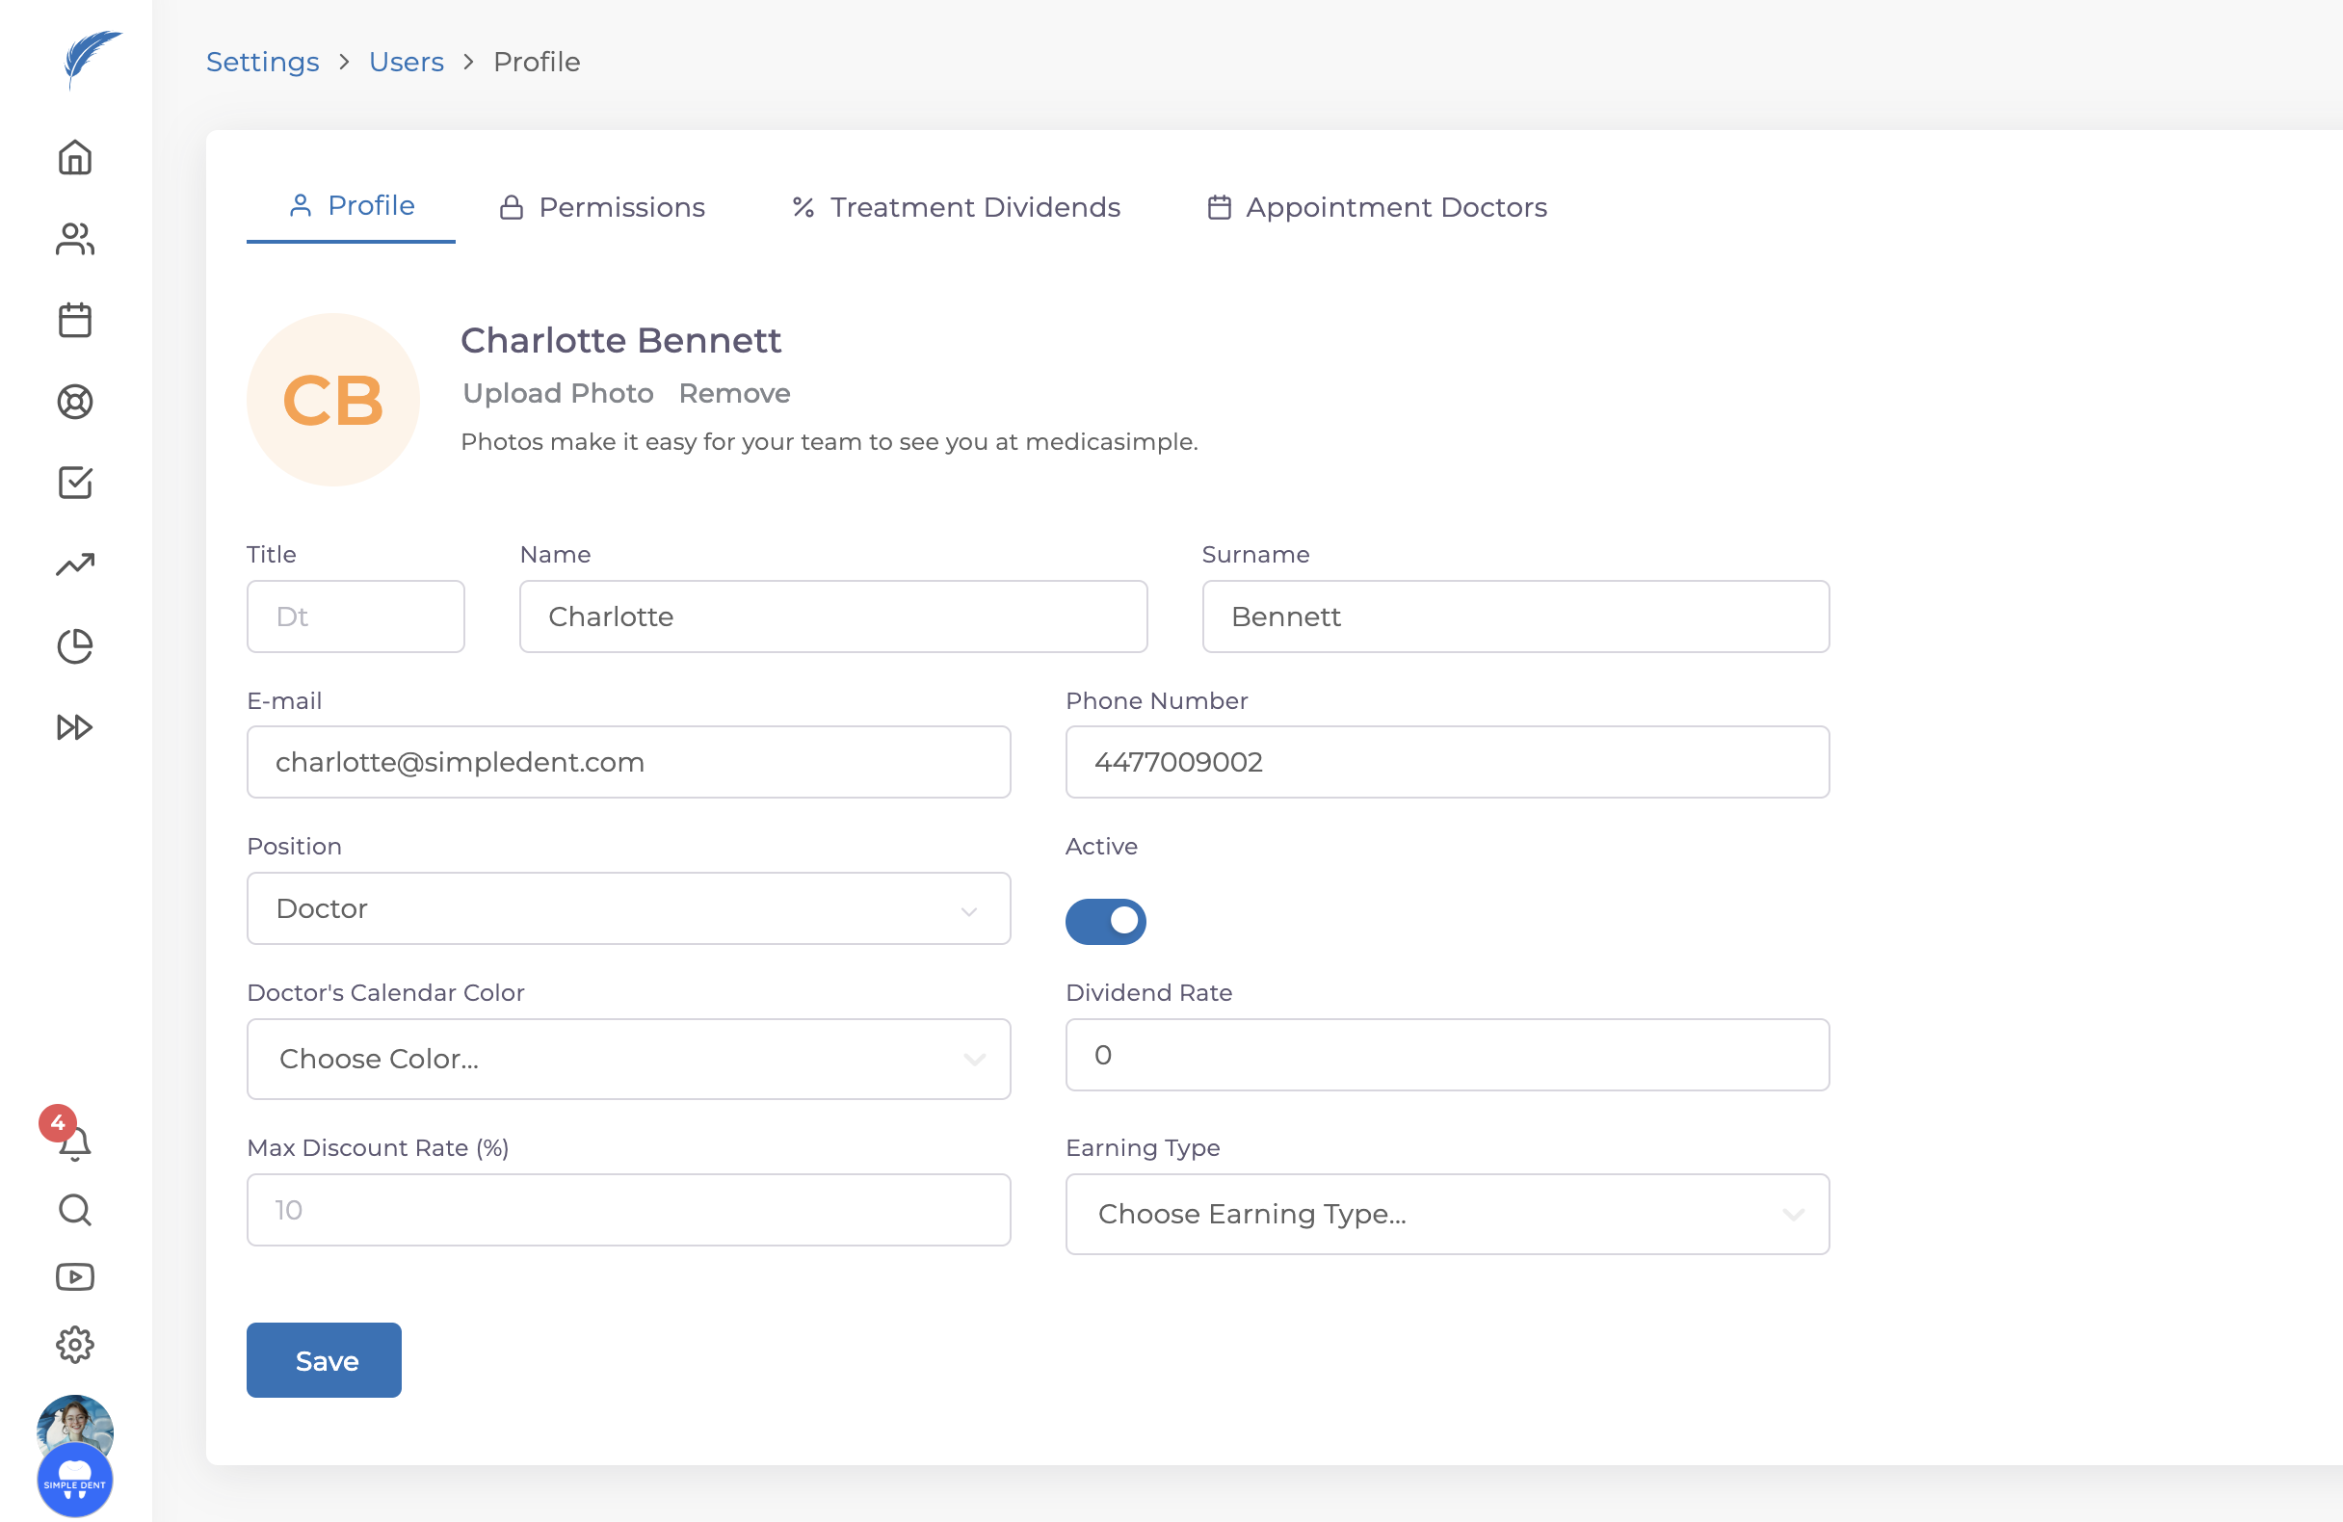Open the video tutorials play icon
This screenshot has width=2343, height=1522.
[75, 1277]
